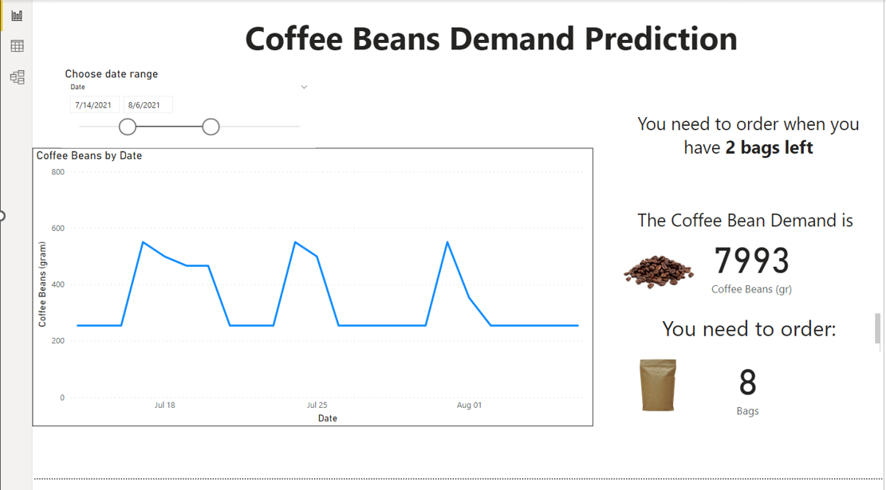Click the '2 bags left' message card

pyautogui.click(x=748, y=135)
